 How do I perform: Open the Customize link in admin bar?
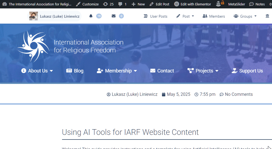87,4
